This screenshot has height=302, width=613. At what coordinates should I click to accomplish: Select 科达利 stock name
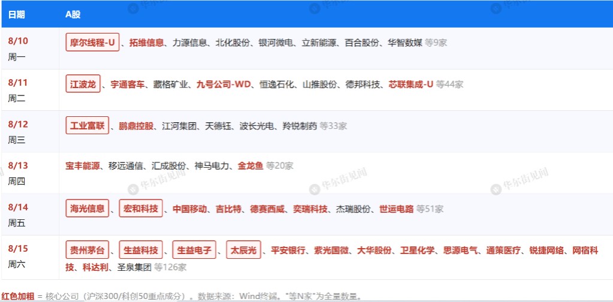(x=95, y=268)
